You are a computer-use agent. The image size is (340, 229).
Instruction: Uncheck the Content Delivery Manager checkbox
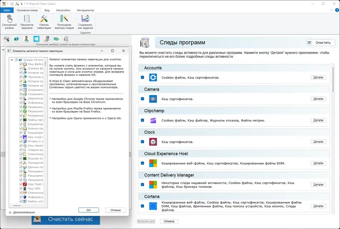[142, 185]
